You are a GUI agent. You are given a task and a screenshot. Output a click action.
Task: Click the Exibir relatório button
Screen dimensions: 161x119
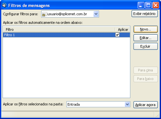(x=145, y=14)
